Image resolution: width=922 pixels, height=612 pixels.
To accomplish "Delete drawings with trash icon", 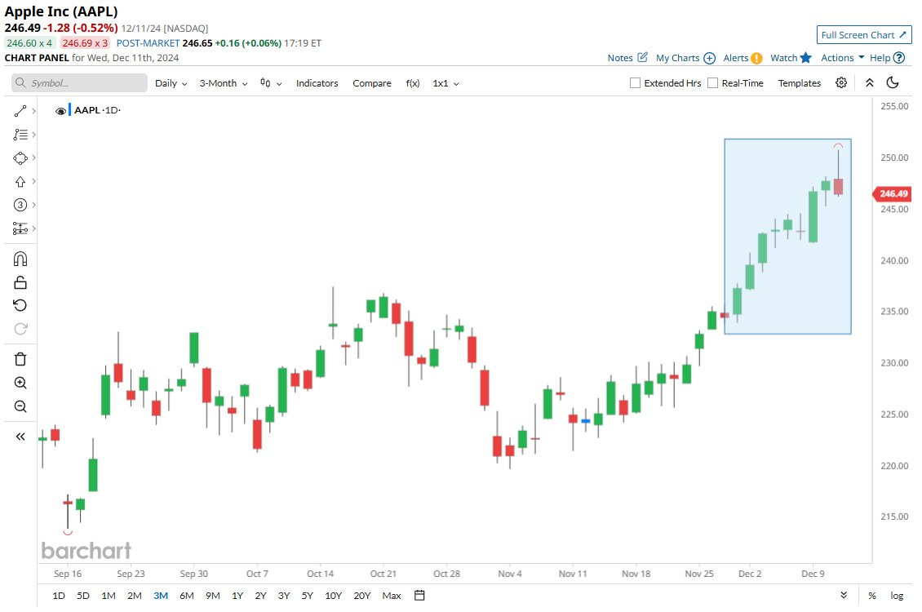I will tap(20, 359).
